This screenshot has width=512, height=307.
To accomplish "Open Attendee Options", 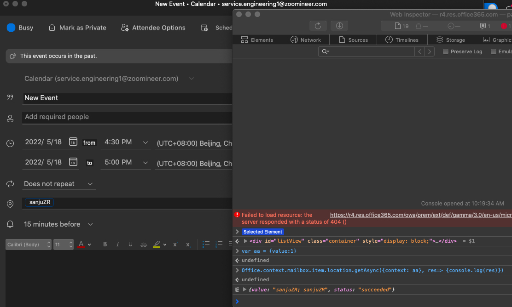I will tap(153, 28).
